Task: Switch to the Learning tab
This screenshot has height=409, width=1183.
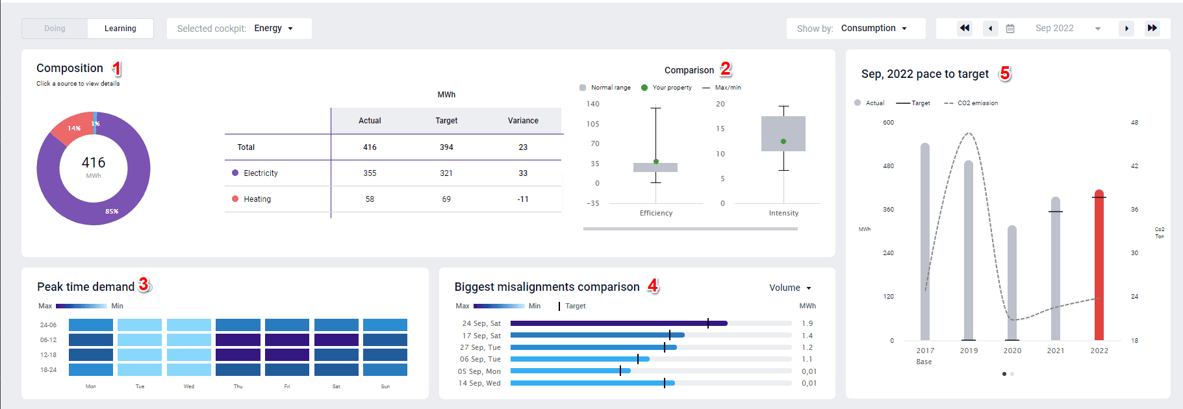Action: pyautogui.click(x=120, y=29)
